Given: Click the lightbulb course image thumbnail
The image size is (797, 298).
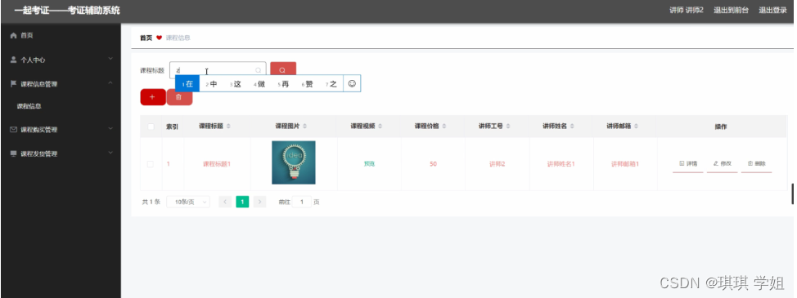Looking at the screenshot, I should [x=293, y=162].
